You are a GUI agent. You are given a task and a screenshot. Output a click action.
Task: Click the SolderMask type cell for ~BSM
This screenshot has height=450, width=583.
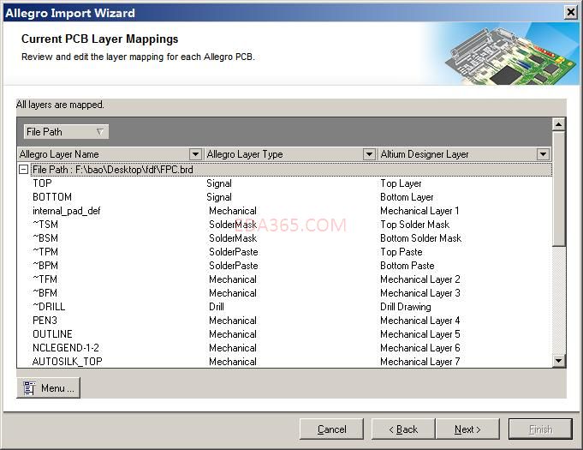point(233,238)
